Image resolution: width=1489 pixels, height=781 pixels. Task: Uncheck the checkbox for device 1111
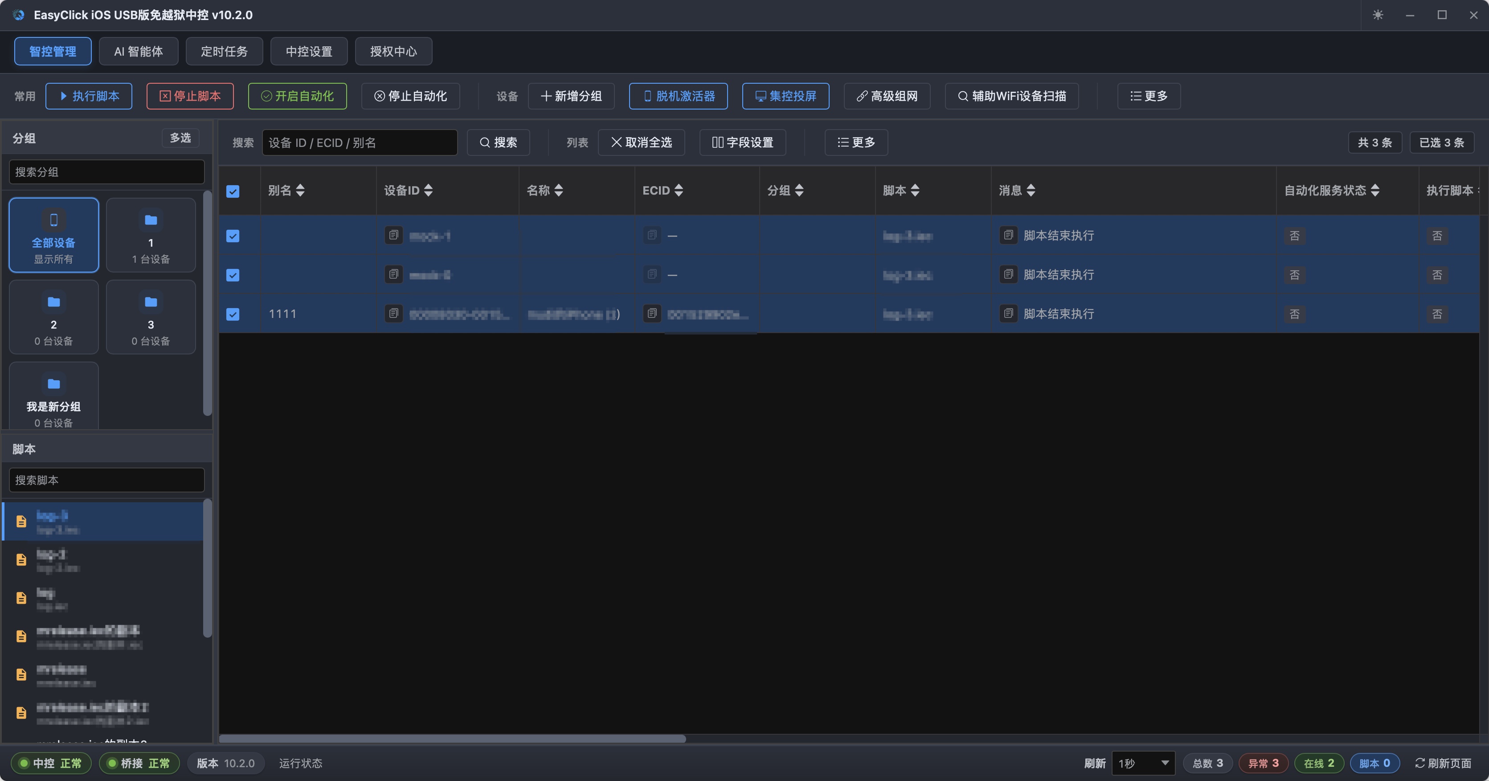click(x=233, y=314)
